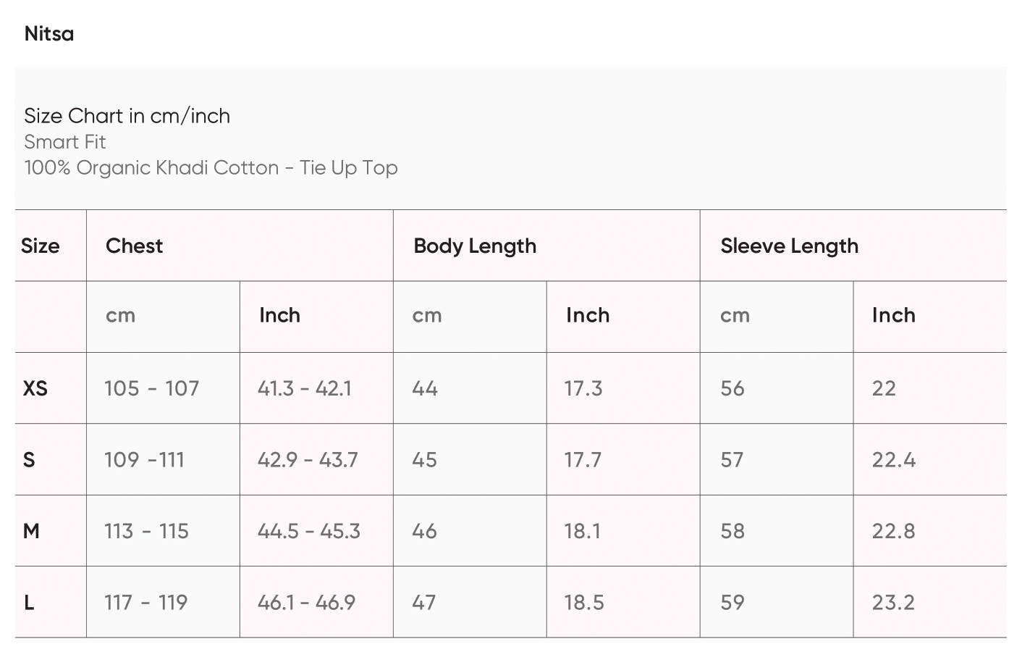The image size is (1022, 665).
Task: Select the M size row label
Action: pos(31,532)
